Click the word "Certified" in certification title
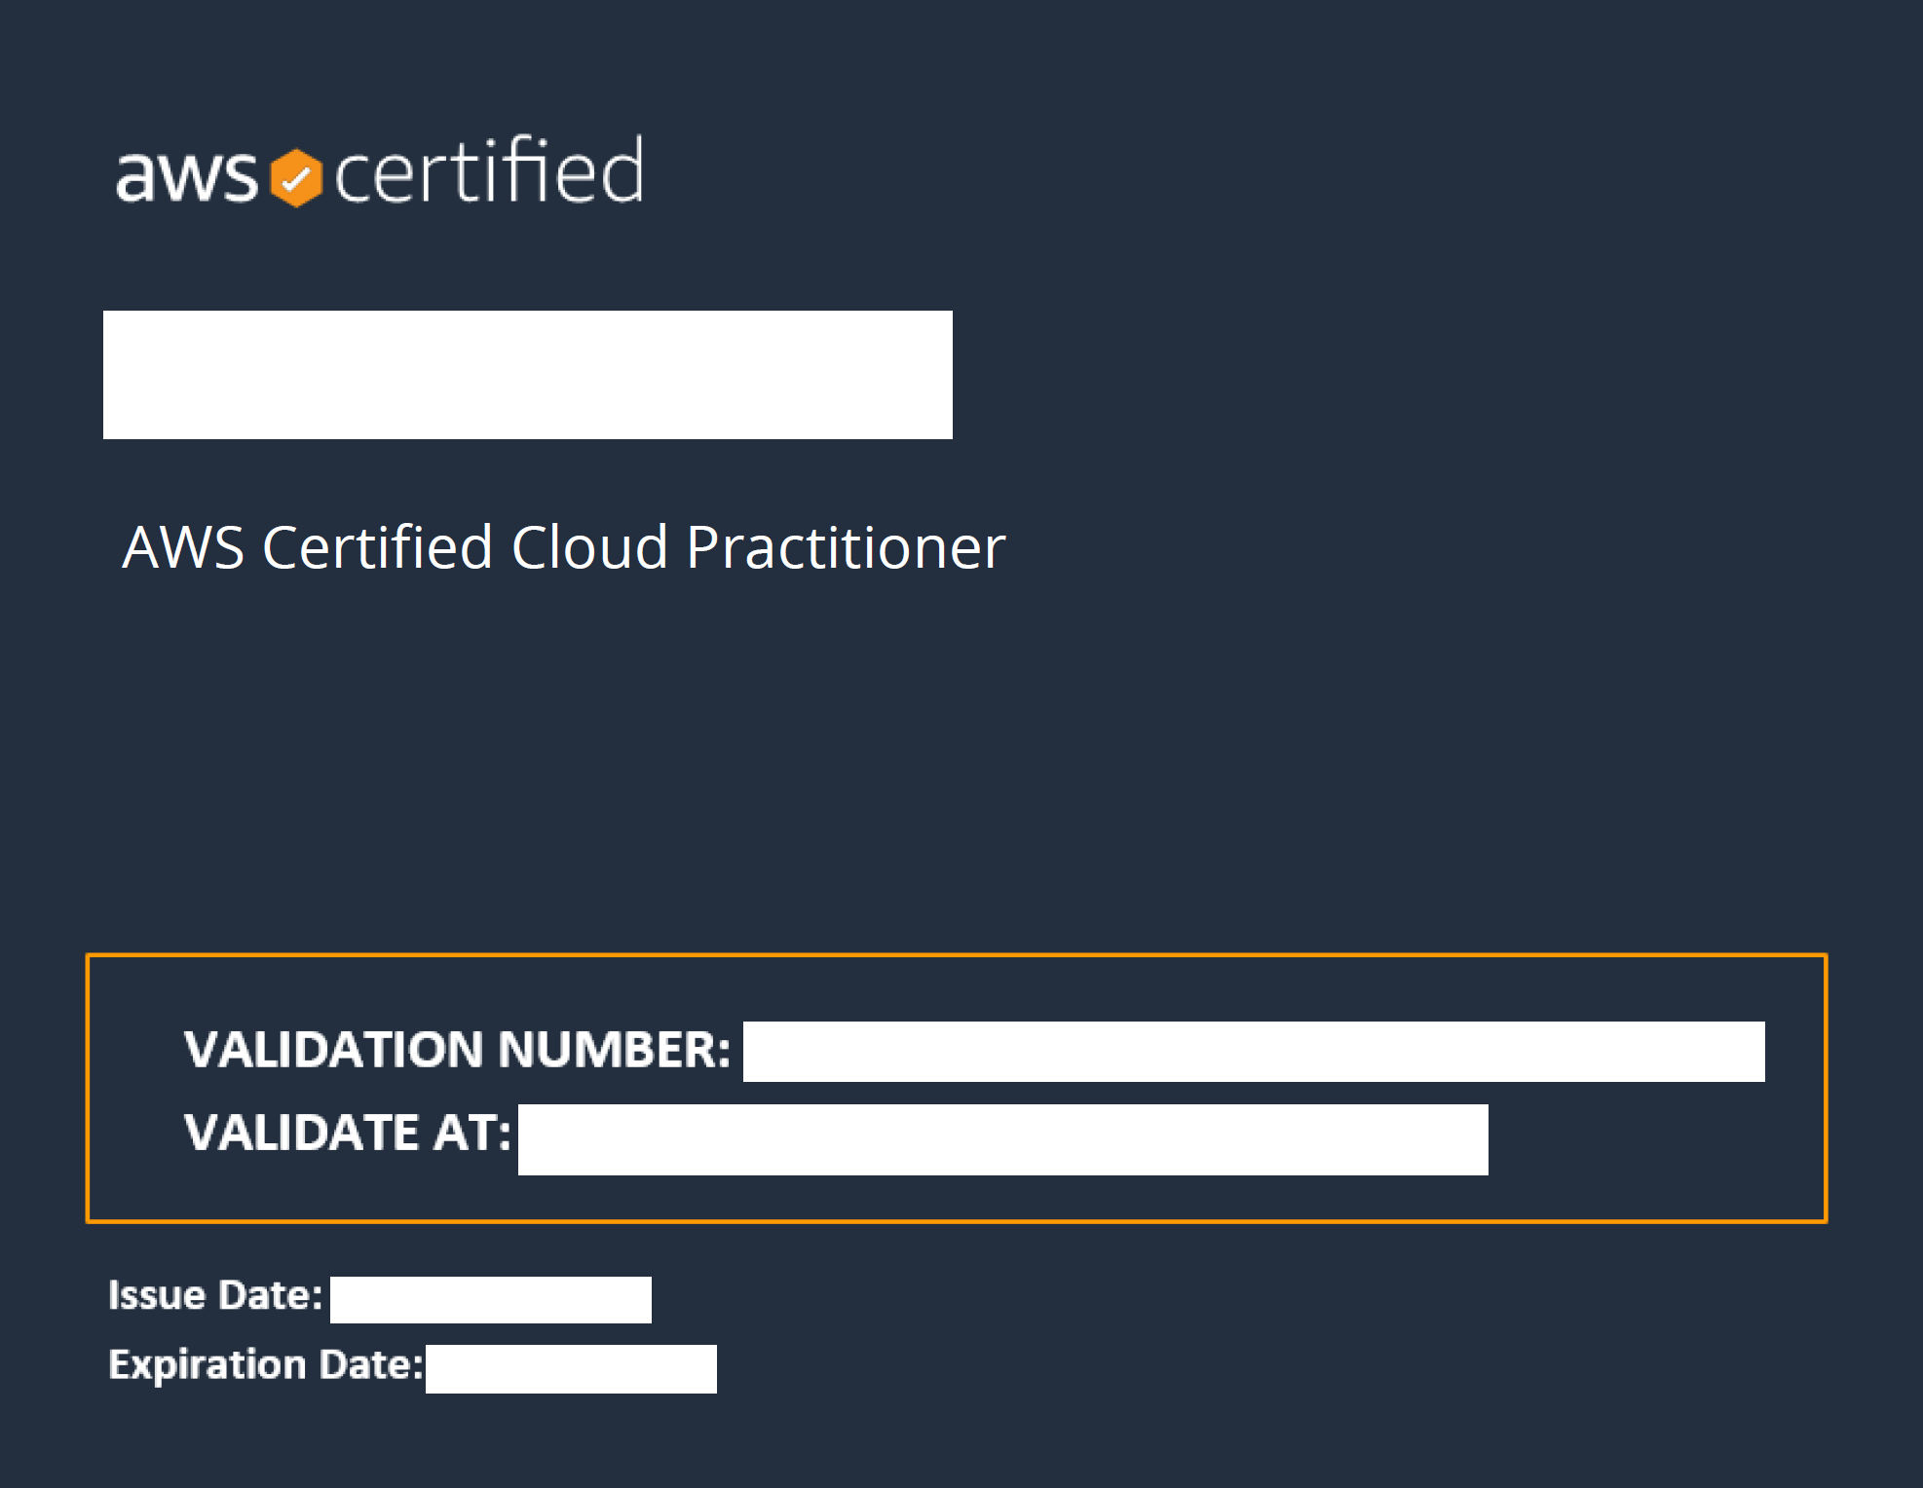The image size is (1923, 1488). 377,547
